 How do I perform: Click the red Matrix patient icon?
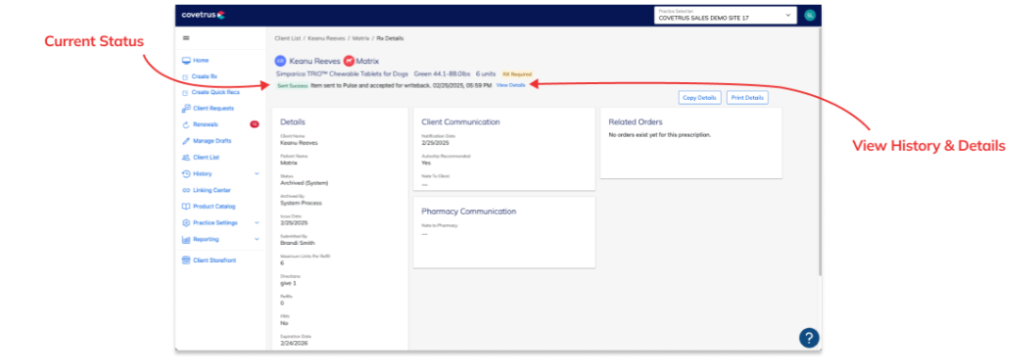click(x=349, y=61)
